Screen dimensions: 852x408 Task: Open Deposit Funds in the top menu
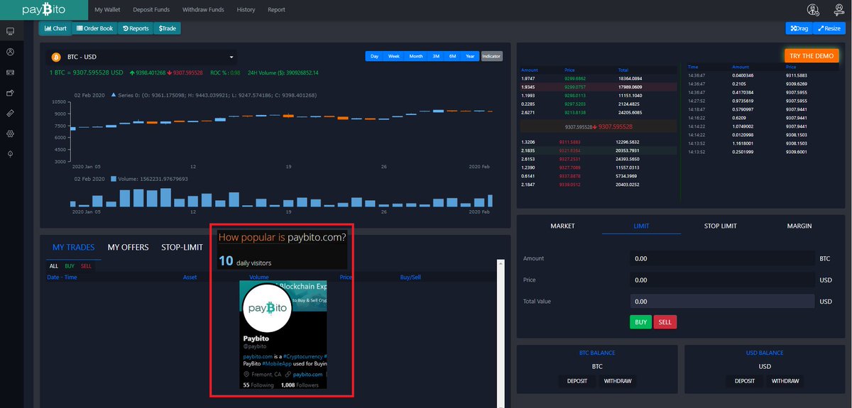tap(153, 10)
